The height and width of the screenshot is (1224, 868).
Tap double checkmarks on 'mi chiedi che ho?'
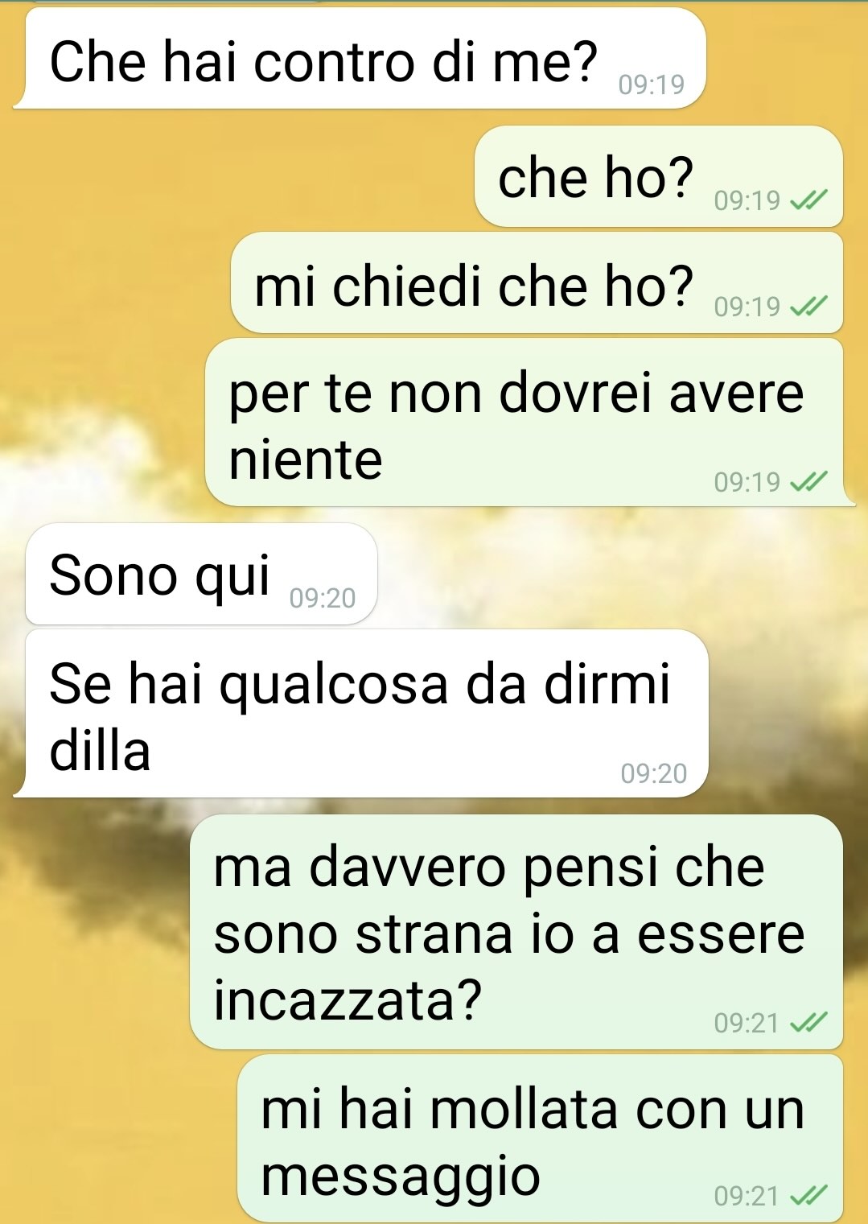pos(808,307)
